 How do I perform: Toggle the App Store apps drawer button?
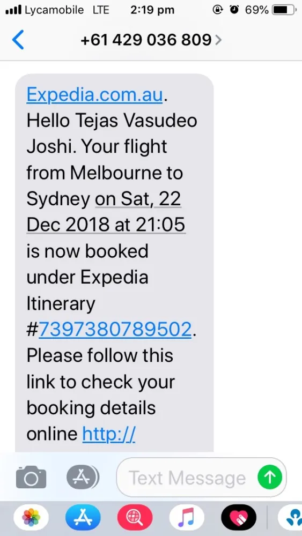pos(83,477)
